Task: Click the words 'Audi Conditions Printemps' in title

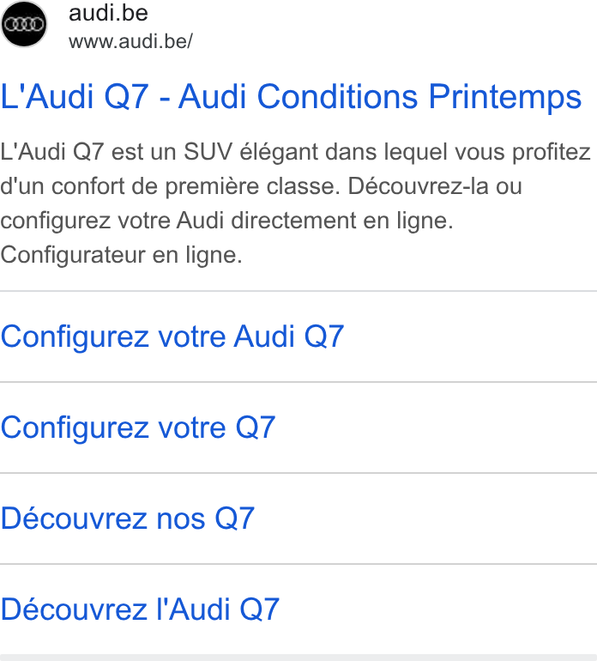Action: click(x=380, y=96)
